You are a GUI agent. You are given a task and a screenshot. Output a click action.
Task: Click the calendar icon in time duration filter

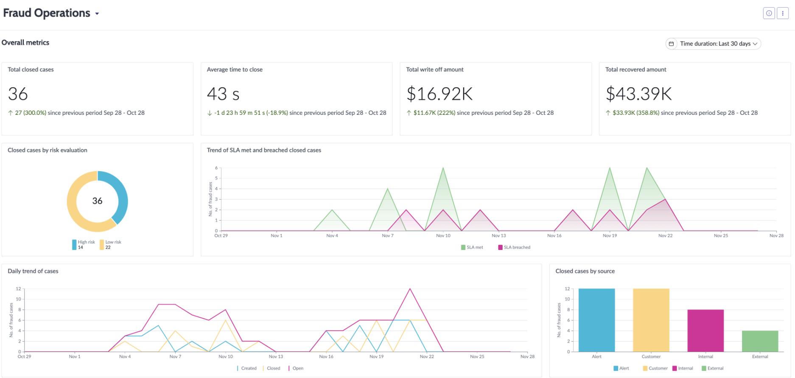coord(671,44)
